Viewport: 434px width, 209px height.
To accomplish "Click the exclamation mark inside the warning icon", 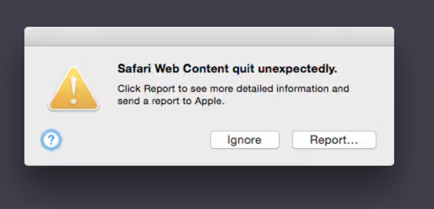I will pos(73,90).
